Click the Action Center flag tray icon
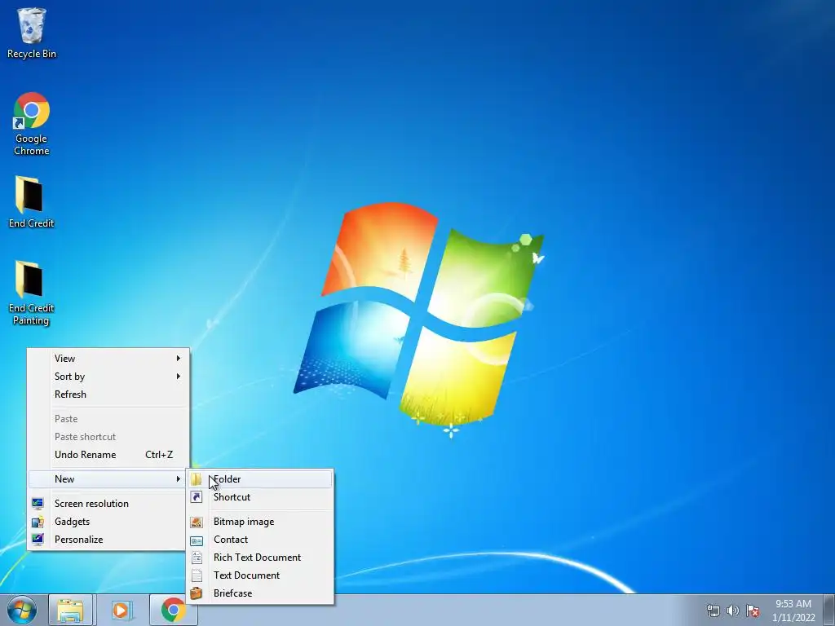The image size is (835, 626). click(753, 611)
